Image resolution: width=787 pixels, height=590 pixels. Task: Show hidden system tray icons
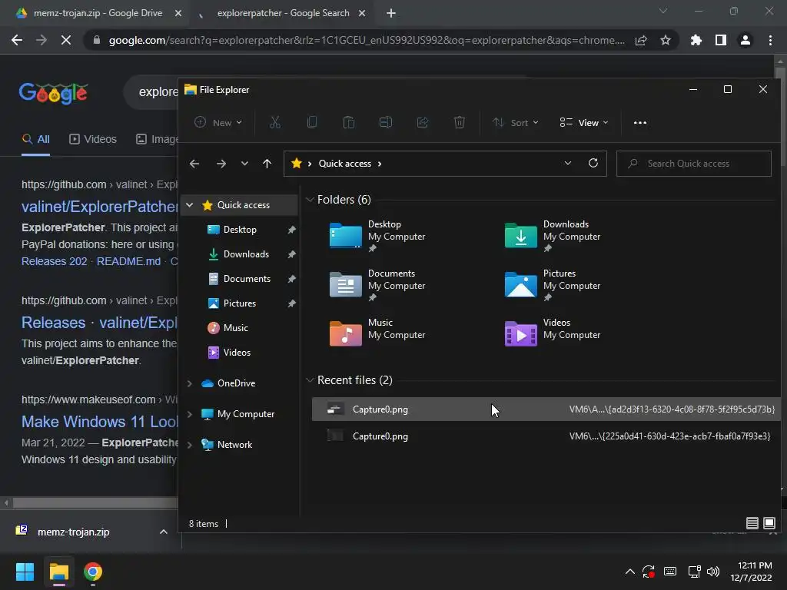coord(630,572)
